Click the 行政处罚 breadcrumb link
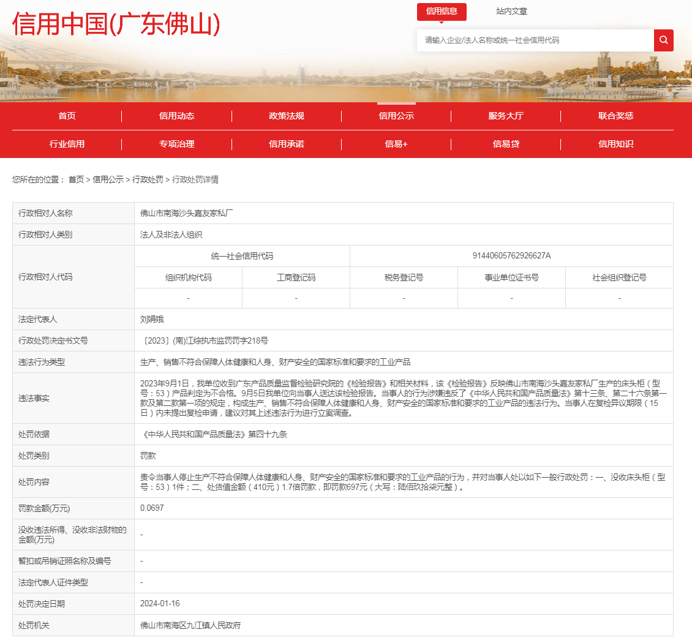The width and height of the screenshot is (692, 643). coord(148,179)
